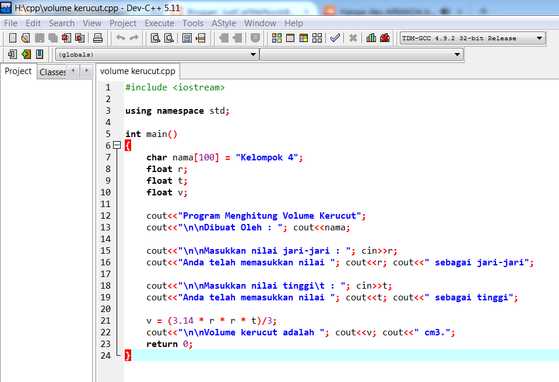Click new project icon in second toolbar
Screen dimensions: 559x382
12,54
